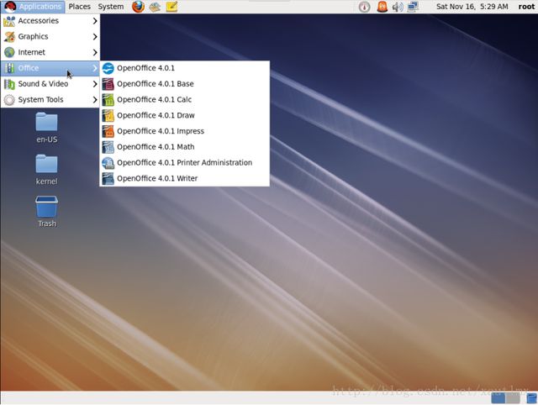The image size is (538, 405).
Task: Click the OpenOffice Calc spreadsheet icon
Action: [108, 100]
